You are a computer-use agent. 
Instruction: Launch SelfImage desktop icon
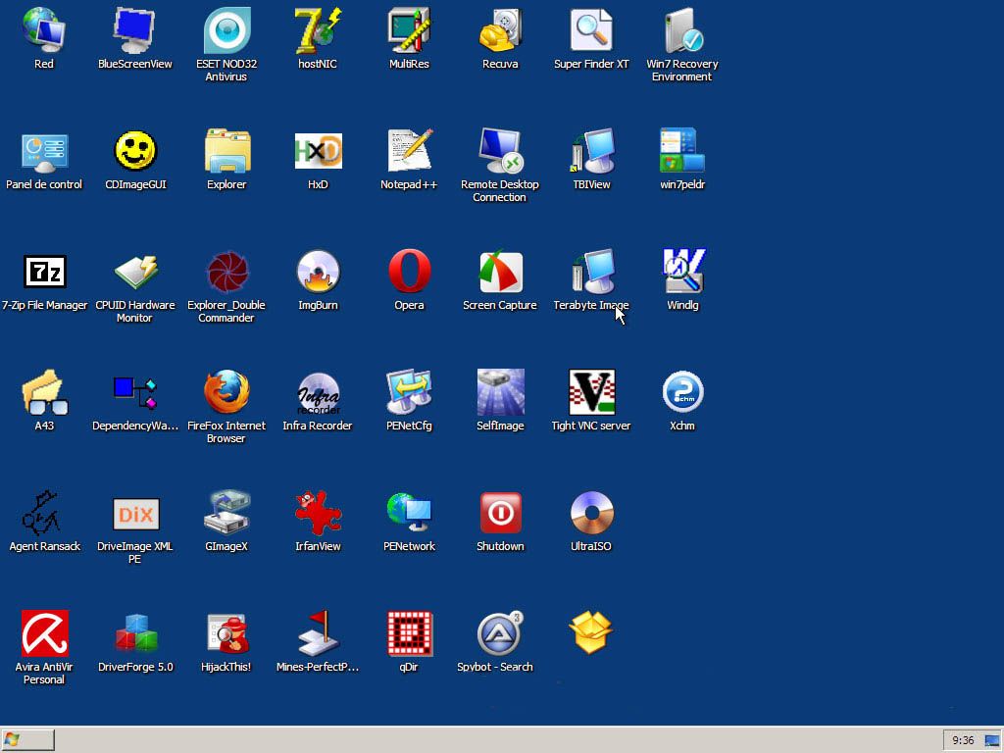(500, 392)
